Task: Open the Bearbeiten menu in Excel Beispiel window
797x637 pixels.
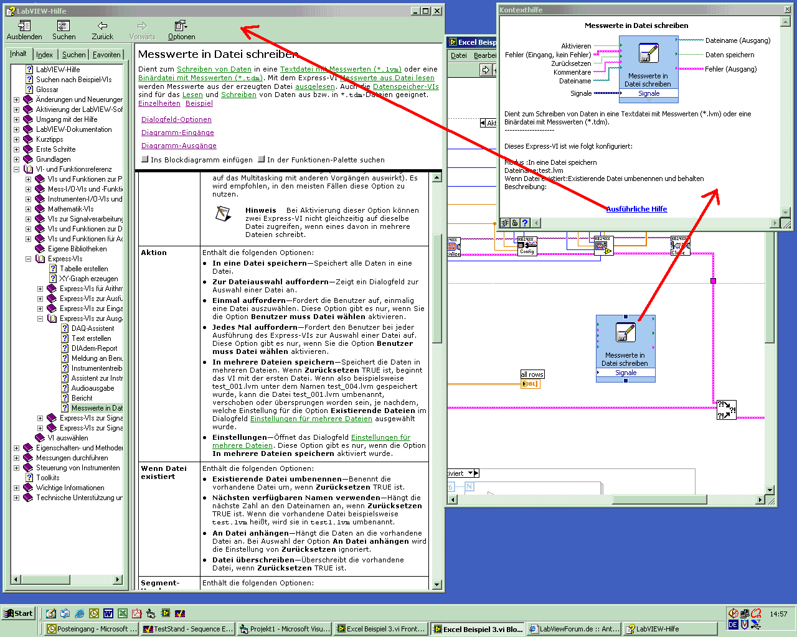Action: click(x=485, y=55)
